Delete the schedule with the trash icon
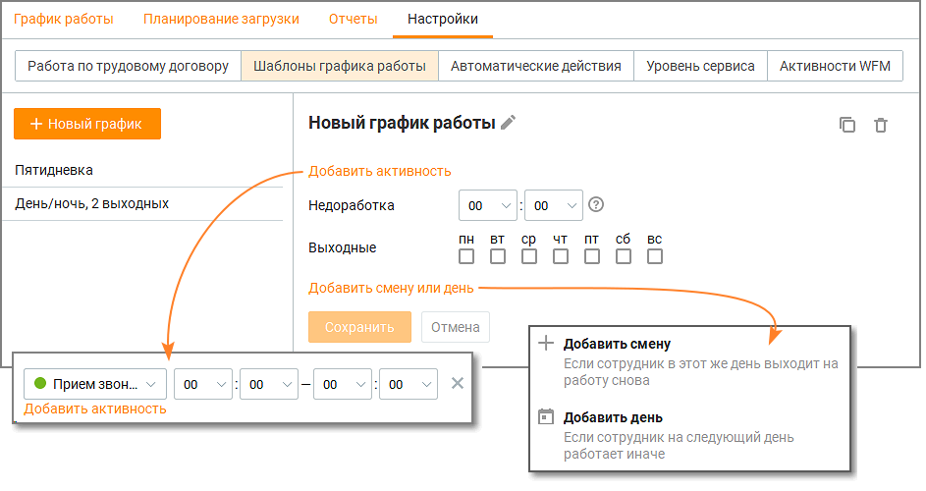The image size is (926, 491). click(881, 125)
